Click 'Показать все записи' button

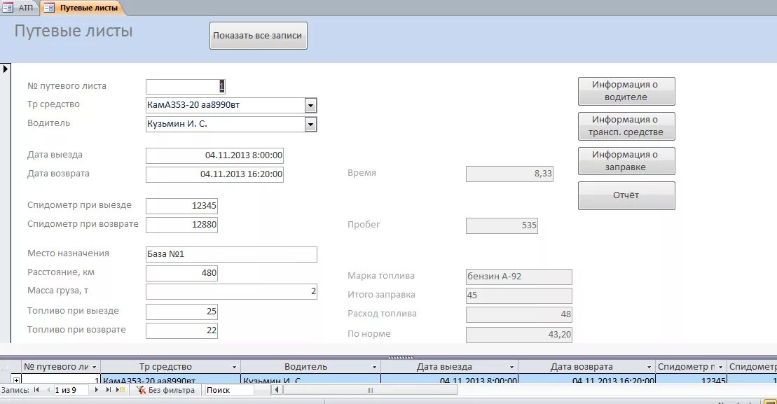258,36
